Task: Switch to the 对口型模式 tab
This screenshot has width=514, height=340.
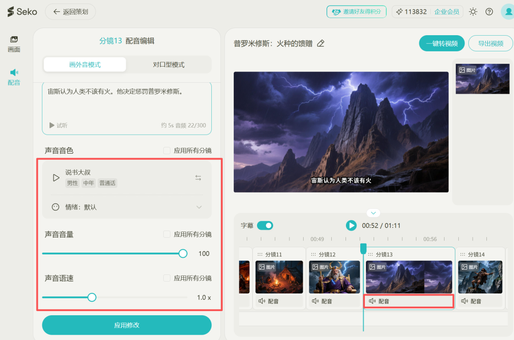Action: [x=168, y=64]
